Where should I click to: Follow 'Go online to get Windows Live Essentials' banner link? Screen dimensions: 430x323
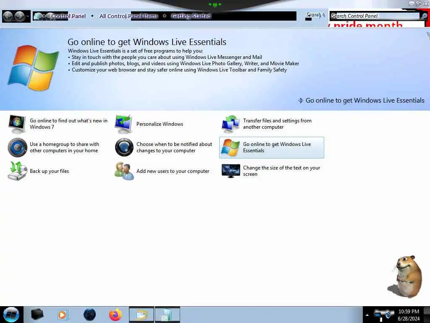pos(365,101)
